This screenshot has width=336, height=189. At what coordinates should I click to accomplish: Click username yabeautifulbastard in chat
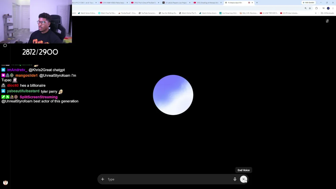[x=23, y=91]
